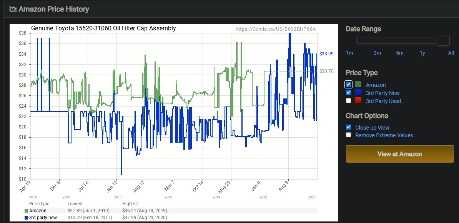Click the 3cmls.co chart URL text

pos(276,29)
